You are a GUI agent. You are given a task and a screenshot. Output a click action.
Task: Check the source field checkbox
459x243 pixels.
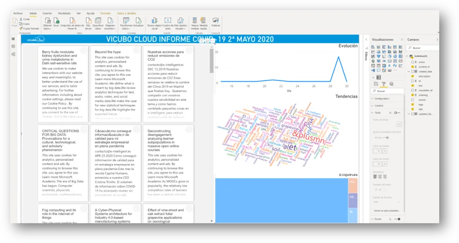click(x=412, y=100)
